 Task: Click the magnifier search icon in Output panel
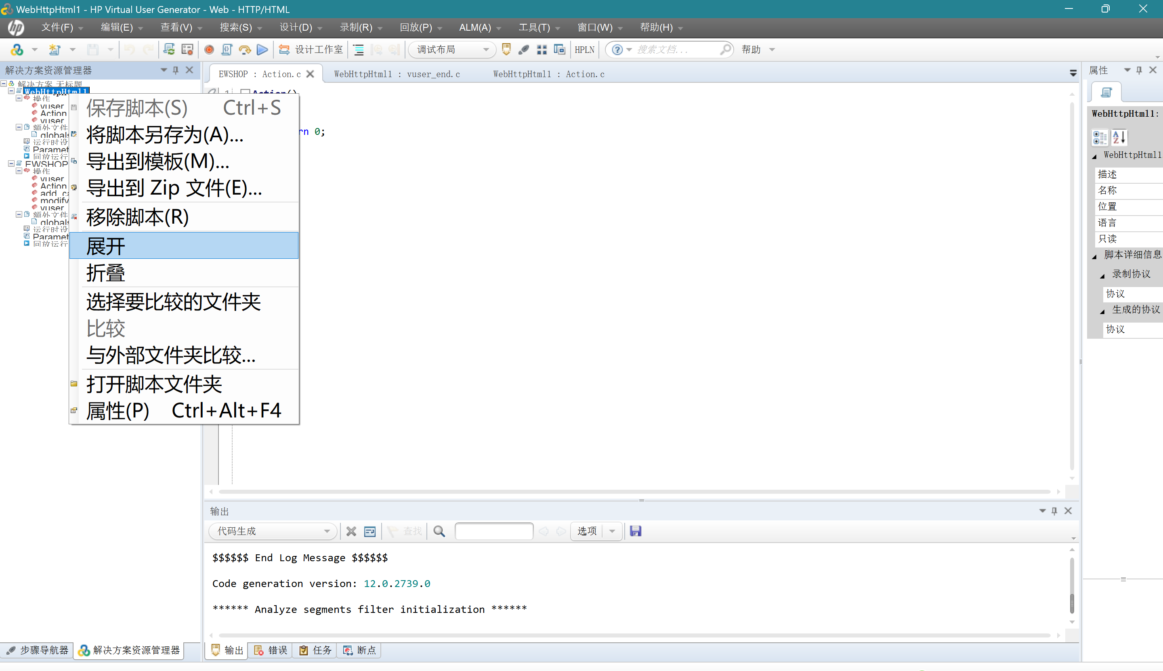(x=439, y=531)
